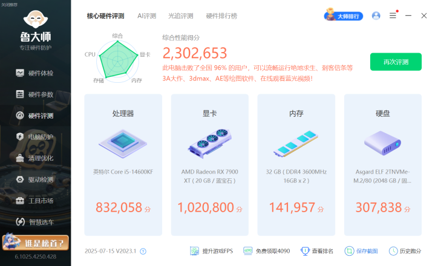Click processor score 832,058
Viewport: 435px width, 266px height.
pos(119,207)
